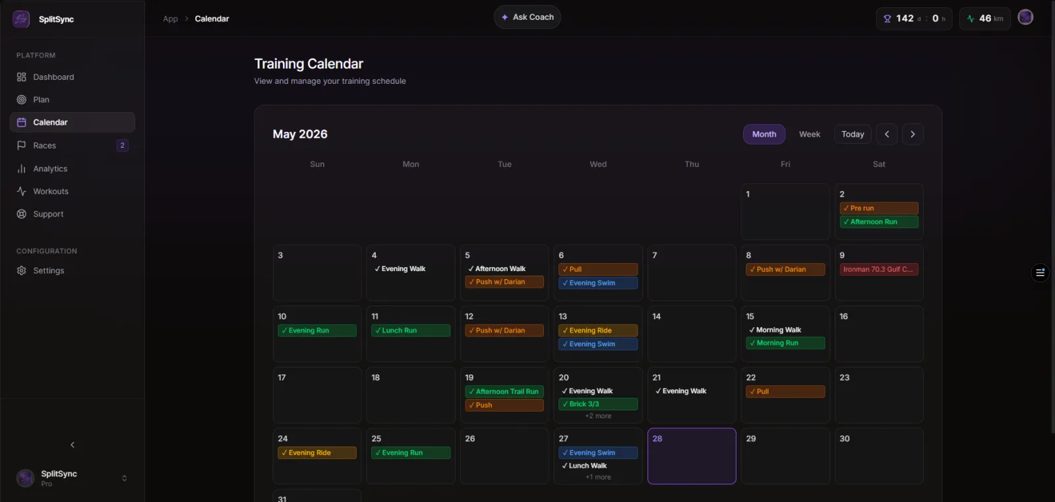1055x502 pixels.
Task: Open Ask Coach assistant
Action: click(527, 17)
